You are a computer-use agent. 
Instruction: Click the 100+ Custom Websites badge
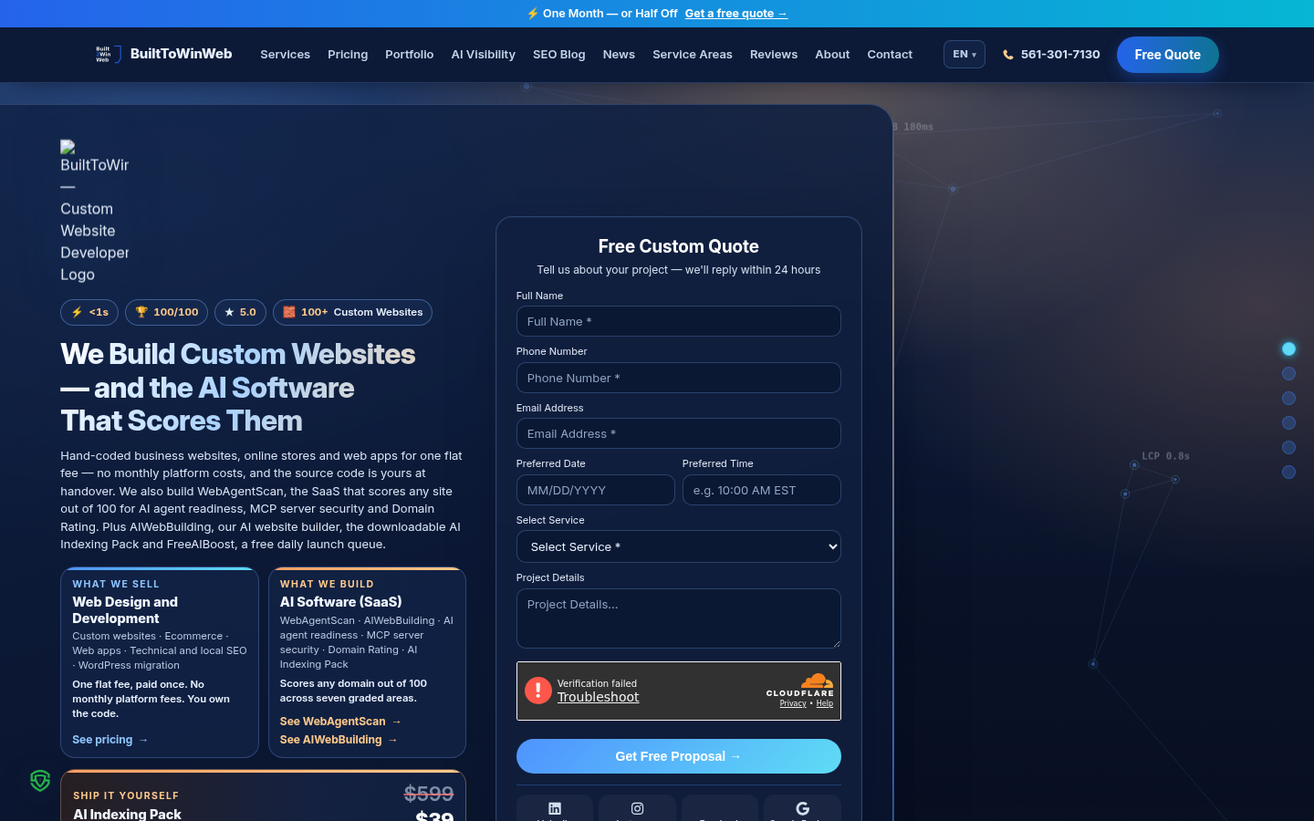click(352, 312)
